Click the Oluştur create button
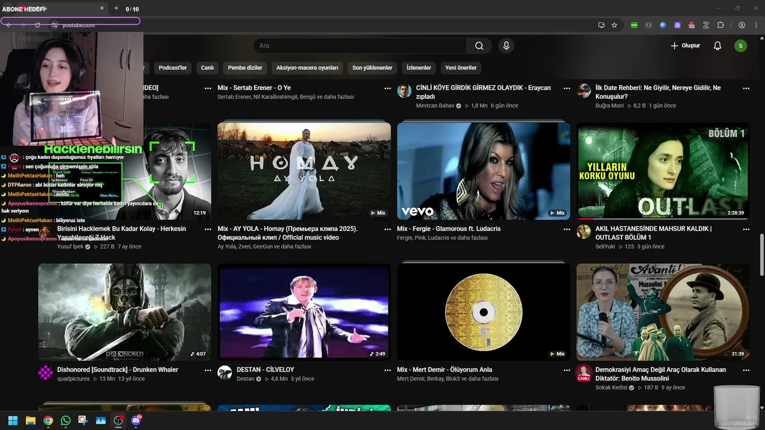Viewport: 765px width, 430px height. point(685,46)
